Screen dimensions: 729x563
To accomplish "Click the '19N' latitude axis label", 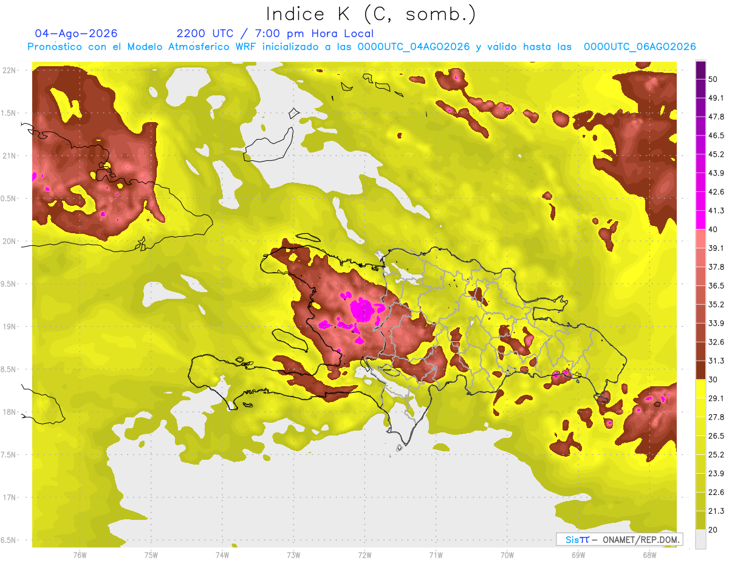I will pos(9,326).
